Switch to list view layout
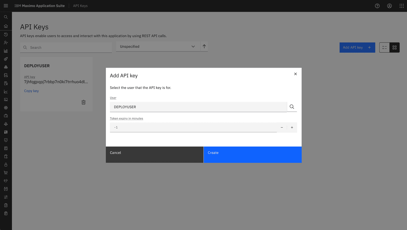 [384, 47]
